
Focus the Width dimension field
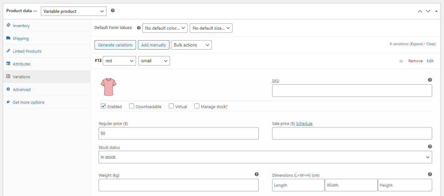coord(351,185)
